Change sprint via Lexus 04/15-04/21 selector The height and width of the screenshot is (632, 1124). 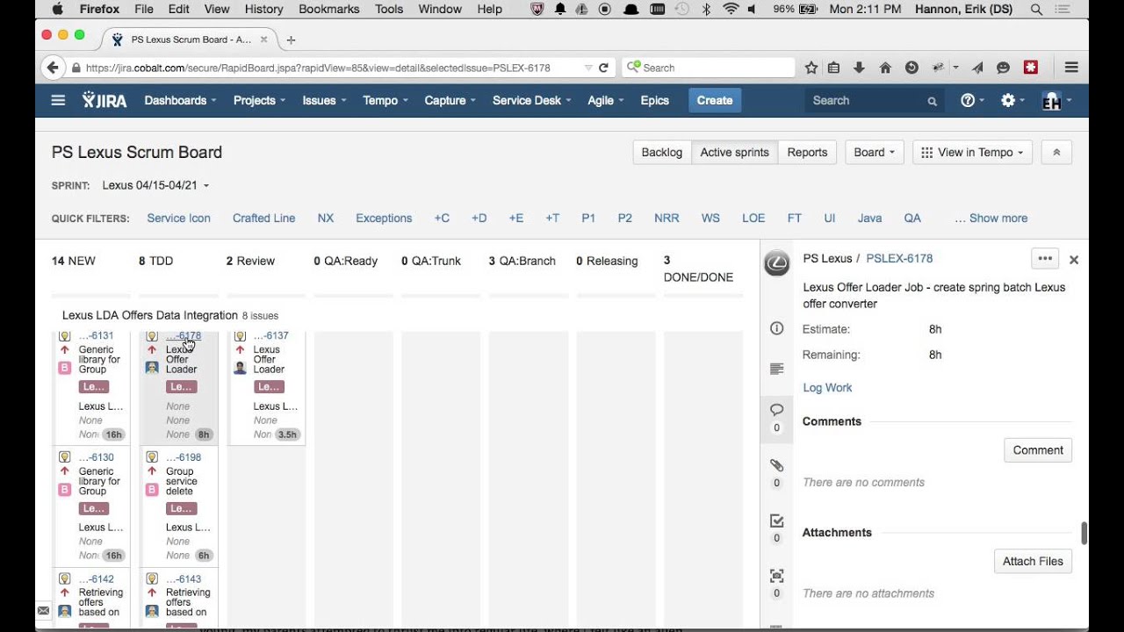155,185
